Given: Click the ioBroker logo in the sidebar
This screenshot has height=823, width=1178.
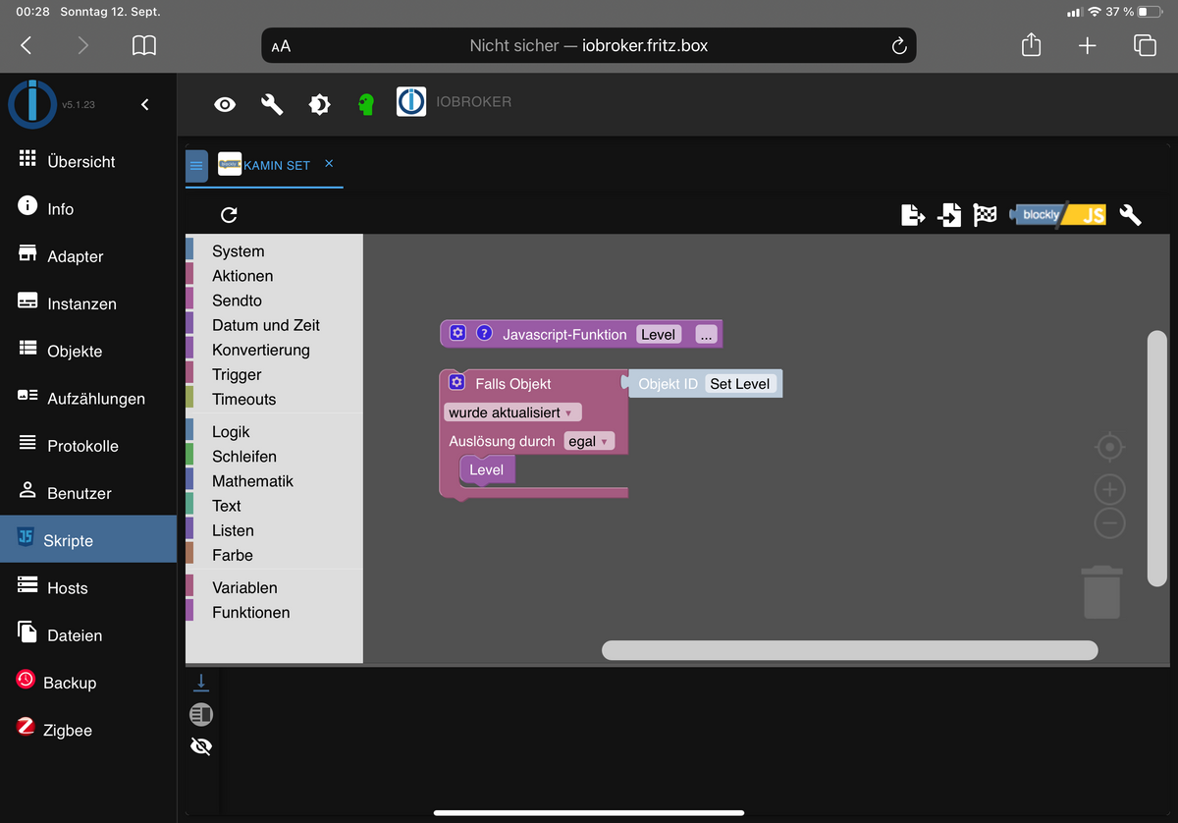Looking at the screenshot, I should pyautogui.click(x=32, y=104).
